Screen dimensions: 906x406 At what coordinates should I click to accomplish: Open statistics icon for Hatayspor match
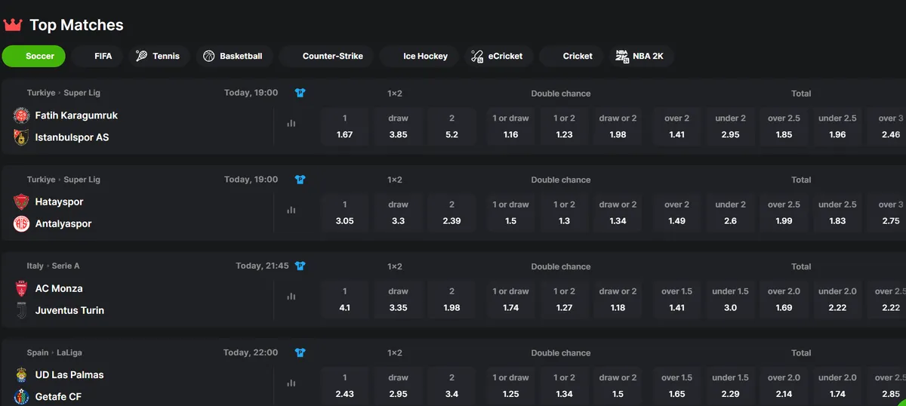point(291,211)
